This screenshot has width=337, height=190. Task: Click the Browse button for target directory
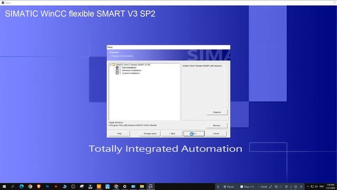click(x=216, y=126)
